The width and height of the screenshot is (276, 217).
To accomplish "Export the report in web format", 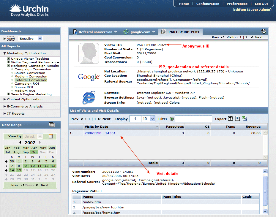I will point(237,118).
